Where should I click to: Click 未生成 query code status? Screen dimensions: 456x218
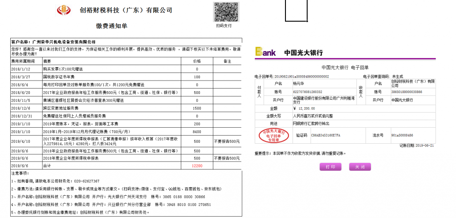click(x=398, y=77)
